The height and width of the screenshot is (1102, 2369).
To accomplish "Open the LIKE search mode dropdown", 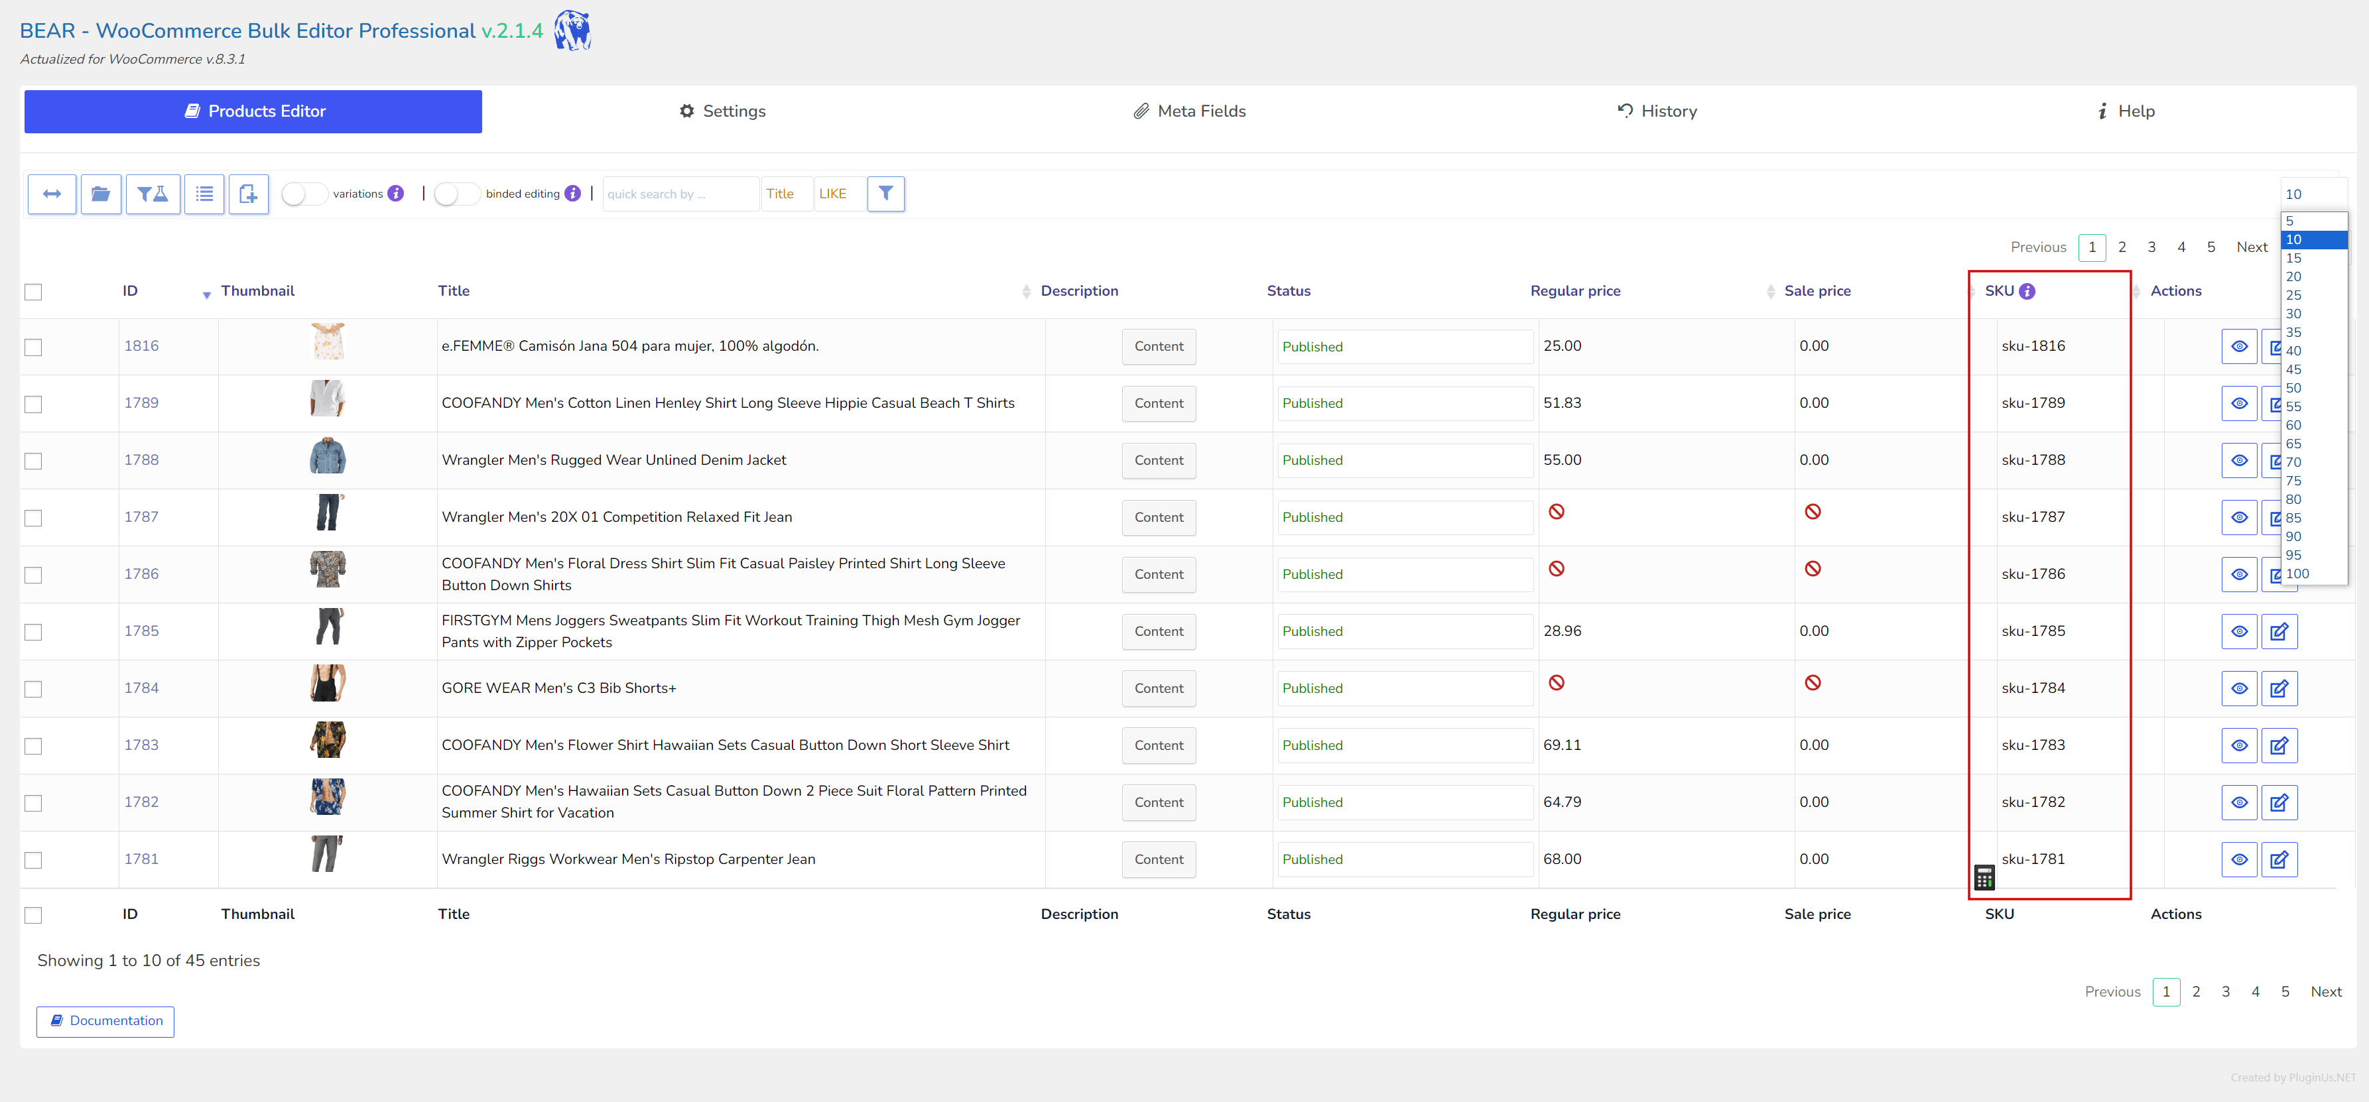I will [839, 194].
